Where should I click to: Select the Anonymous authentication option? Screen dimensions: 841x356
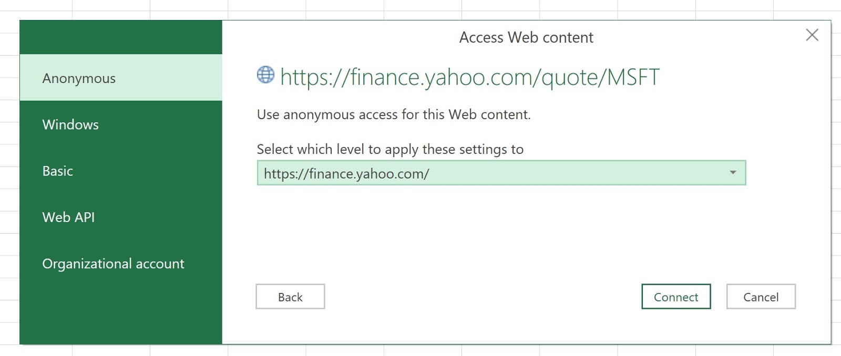pos(79,78)
